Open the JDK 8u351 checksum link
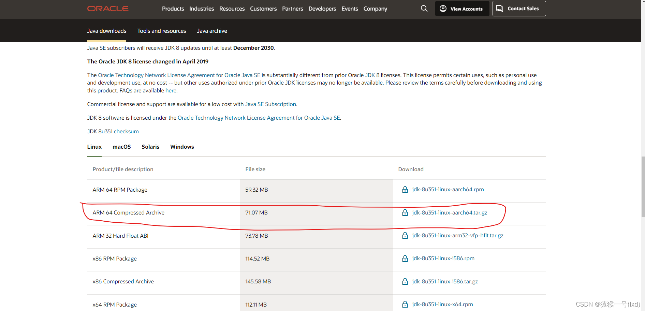 point(126,131)
